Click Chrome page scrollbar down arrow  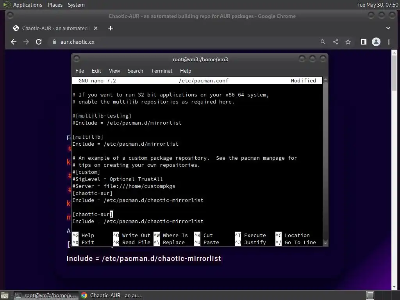pyautogui.click(x=394, y=287)
